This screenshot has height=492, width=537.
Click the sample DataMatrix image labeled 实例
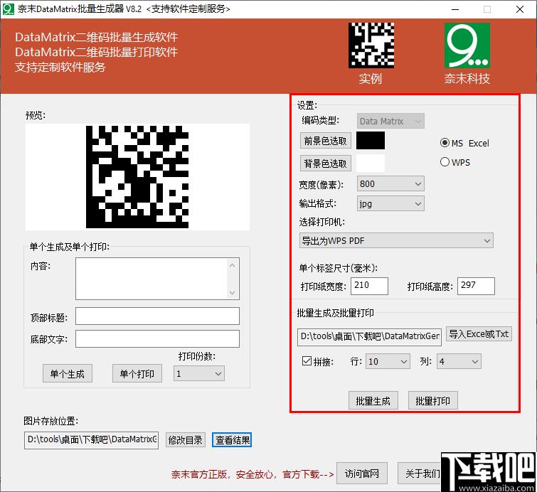click(x=371, y=46)
